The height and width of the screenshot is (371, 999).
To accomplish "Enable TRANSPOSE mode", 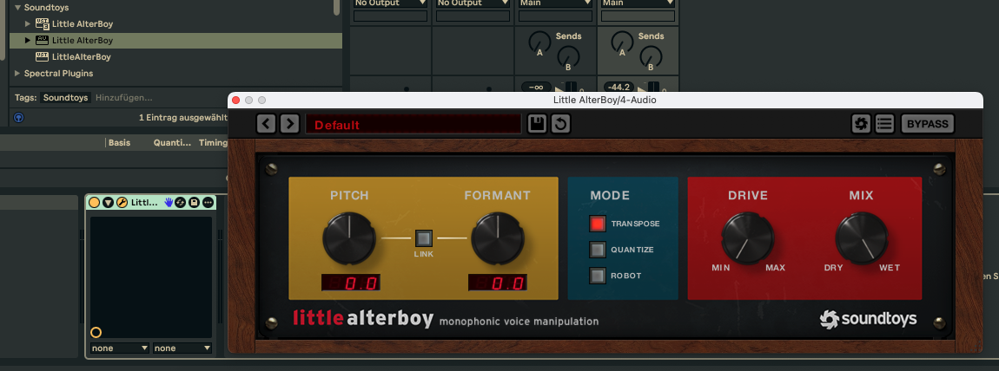I will pos(597,224).
